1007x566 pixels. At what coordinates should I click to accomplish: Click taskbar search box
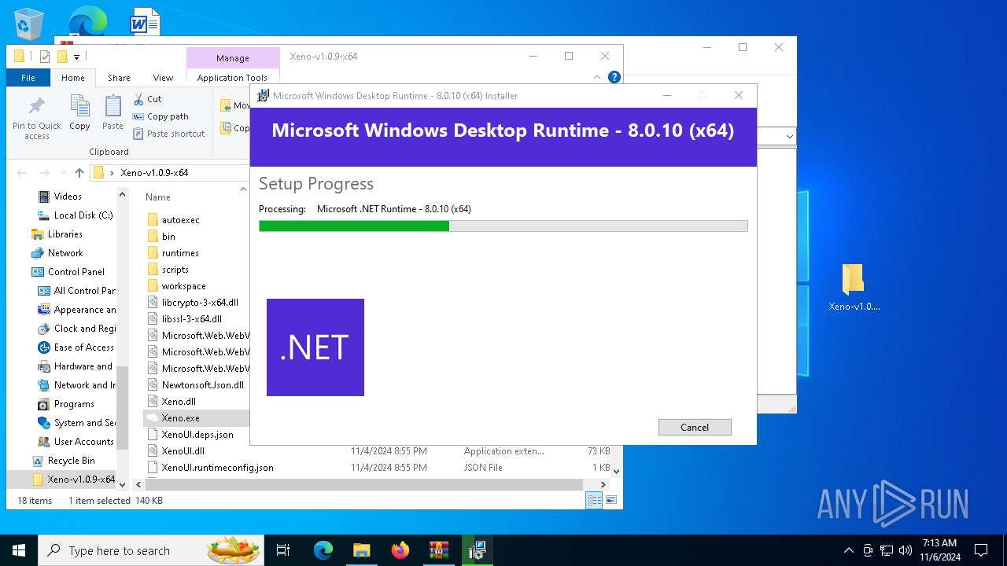pyautogui.click(x=150, y=550)
